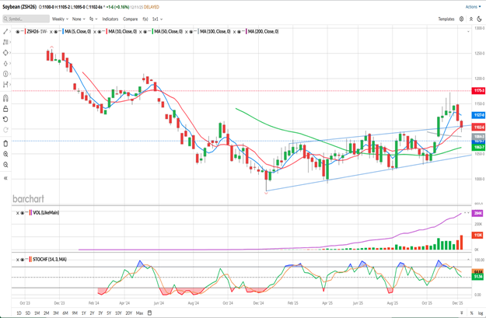The width and height of the screenshot is (486, 318).
Task: Select the 10Y range
Action: [118, 313]
